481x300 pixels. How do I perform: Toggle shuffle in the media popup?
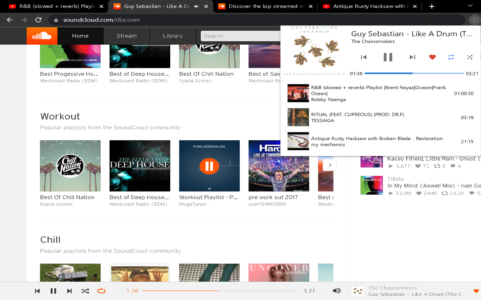coord(469,57)
